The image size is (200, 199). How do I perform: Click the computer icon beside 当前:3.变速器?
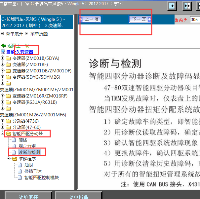click(x=3, y=52)
